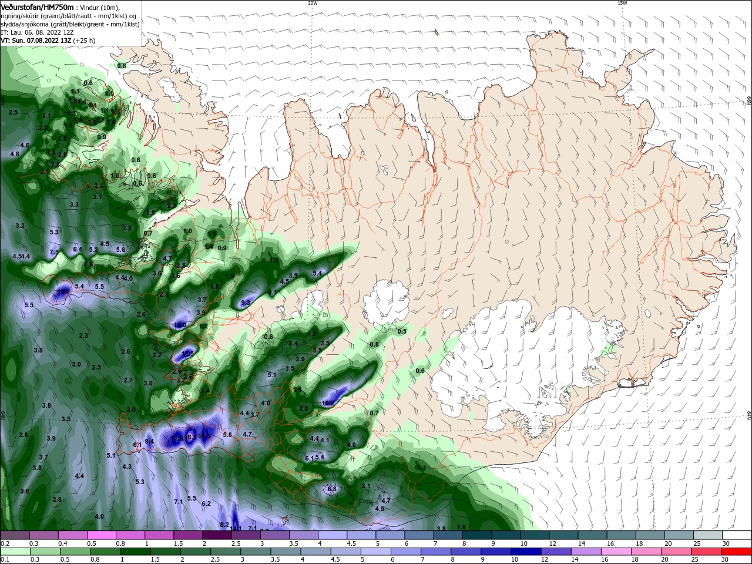Viewport: 752px width, 564px height.
Task: Click the 6.8 value near the south coast
Action: (332, 489)
